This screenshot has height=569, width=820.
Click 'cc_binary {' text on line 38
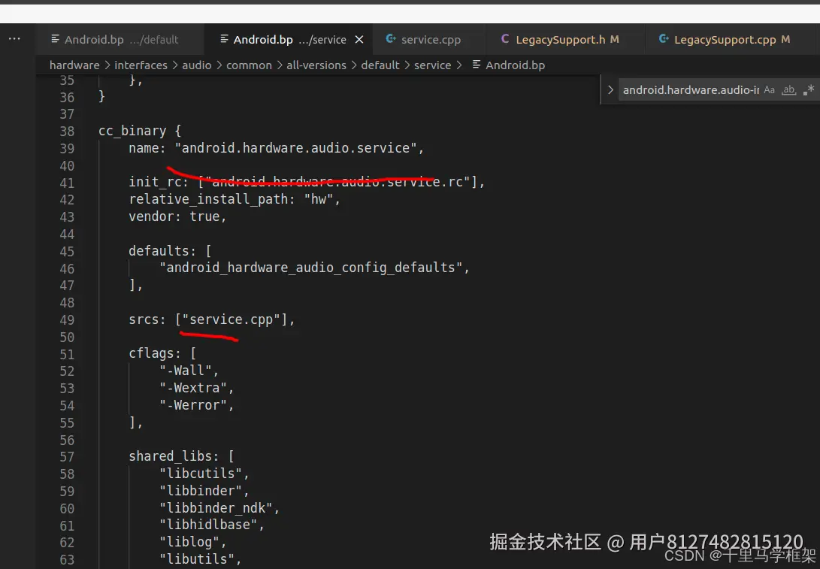point(140,131)
